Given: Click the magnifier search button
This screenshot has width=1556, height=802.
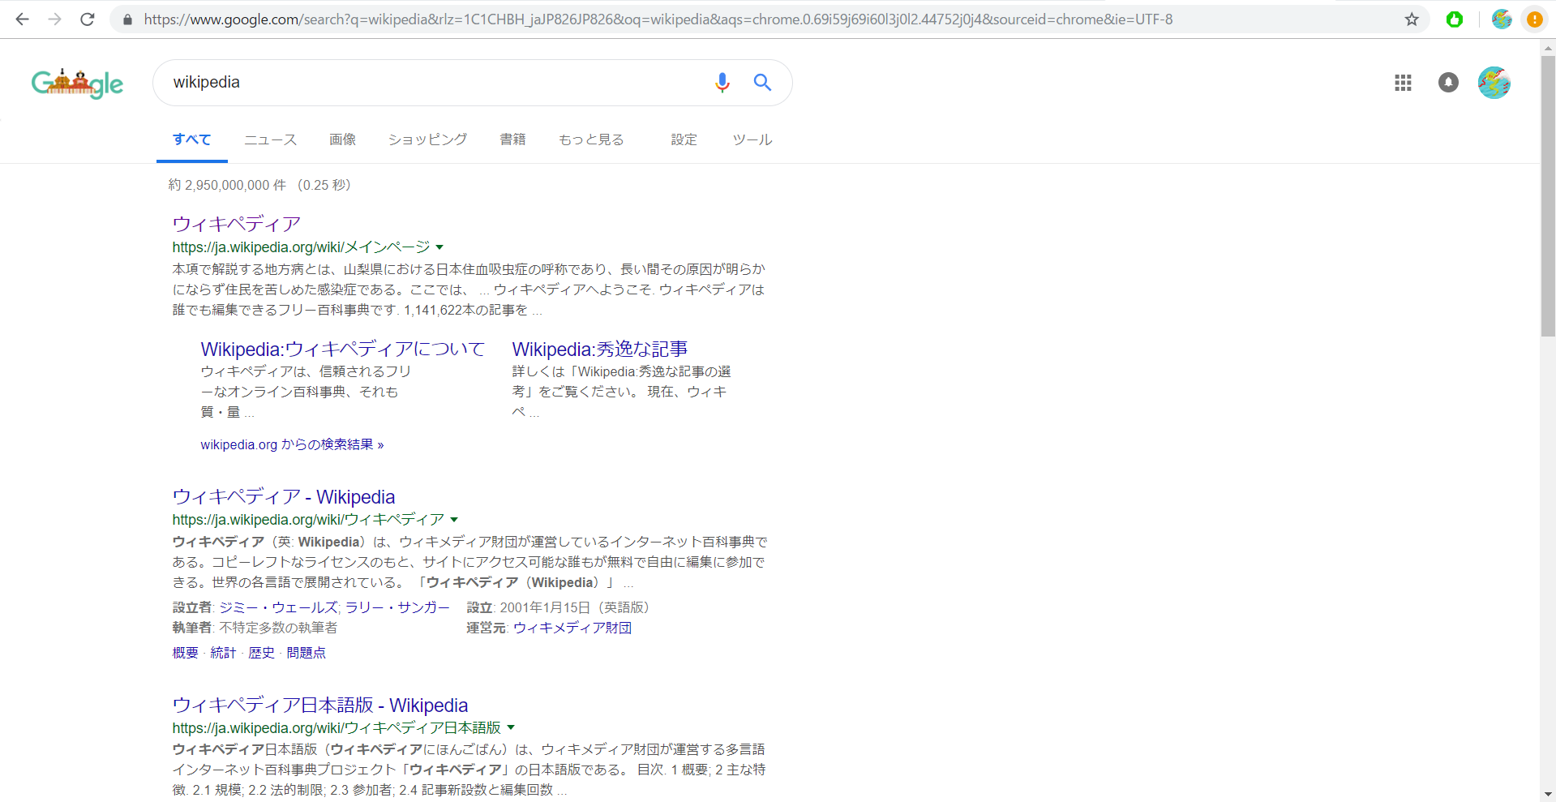Looking at the screenshot, I should [x=762, y=82].
